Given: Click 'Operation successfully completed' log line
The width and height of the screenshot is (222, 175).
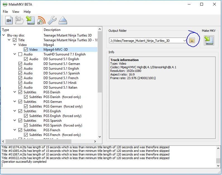Looking at the screenshot, I should click(x=24, y=162).
